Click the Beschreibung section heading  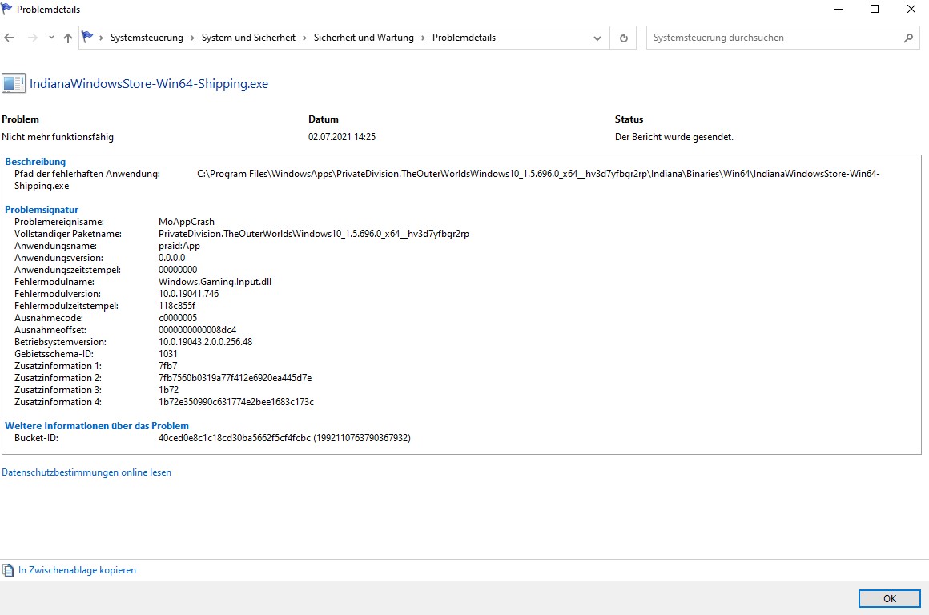(x=35, y=162)
